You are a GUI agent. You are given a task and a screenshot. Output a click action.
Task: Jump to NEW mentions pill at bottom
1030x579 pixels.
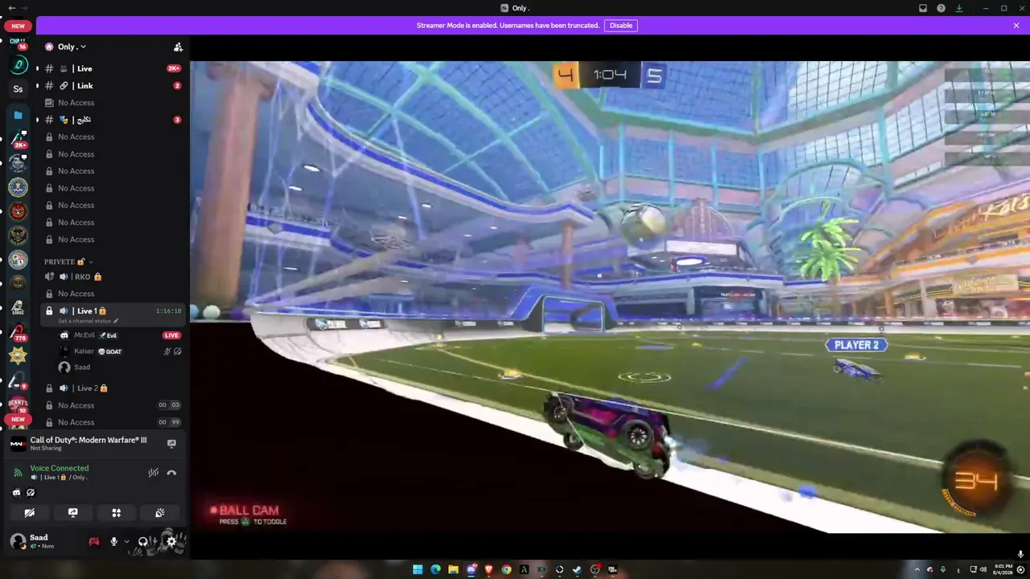pos(18,419)
